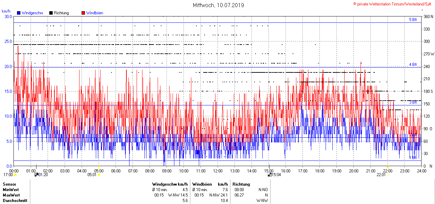Click the MaxWert row label
The image size is (435, 204).
(x=12, y=195)
